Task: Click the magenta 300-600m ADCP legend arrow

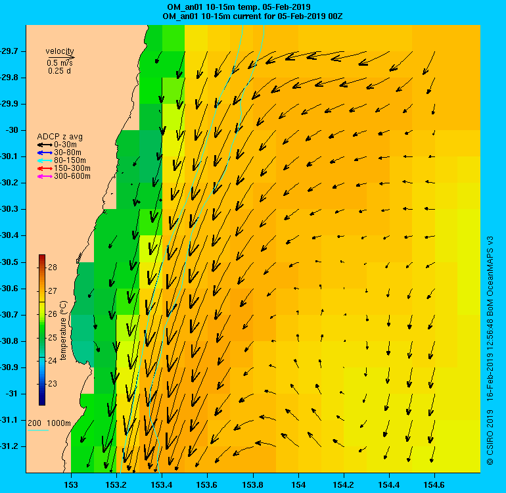Action: tap(45, 176)
